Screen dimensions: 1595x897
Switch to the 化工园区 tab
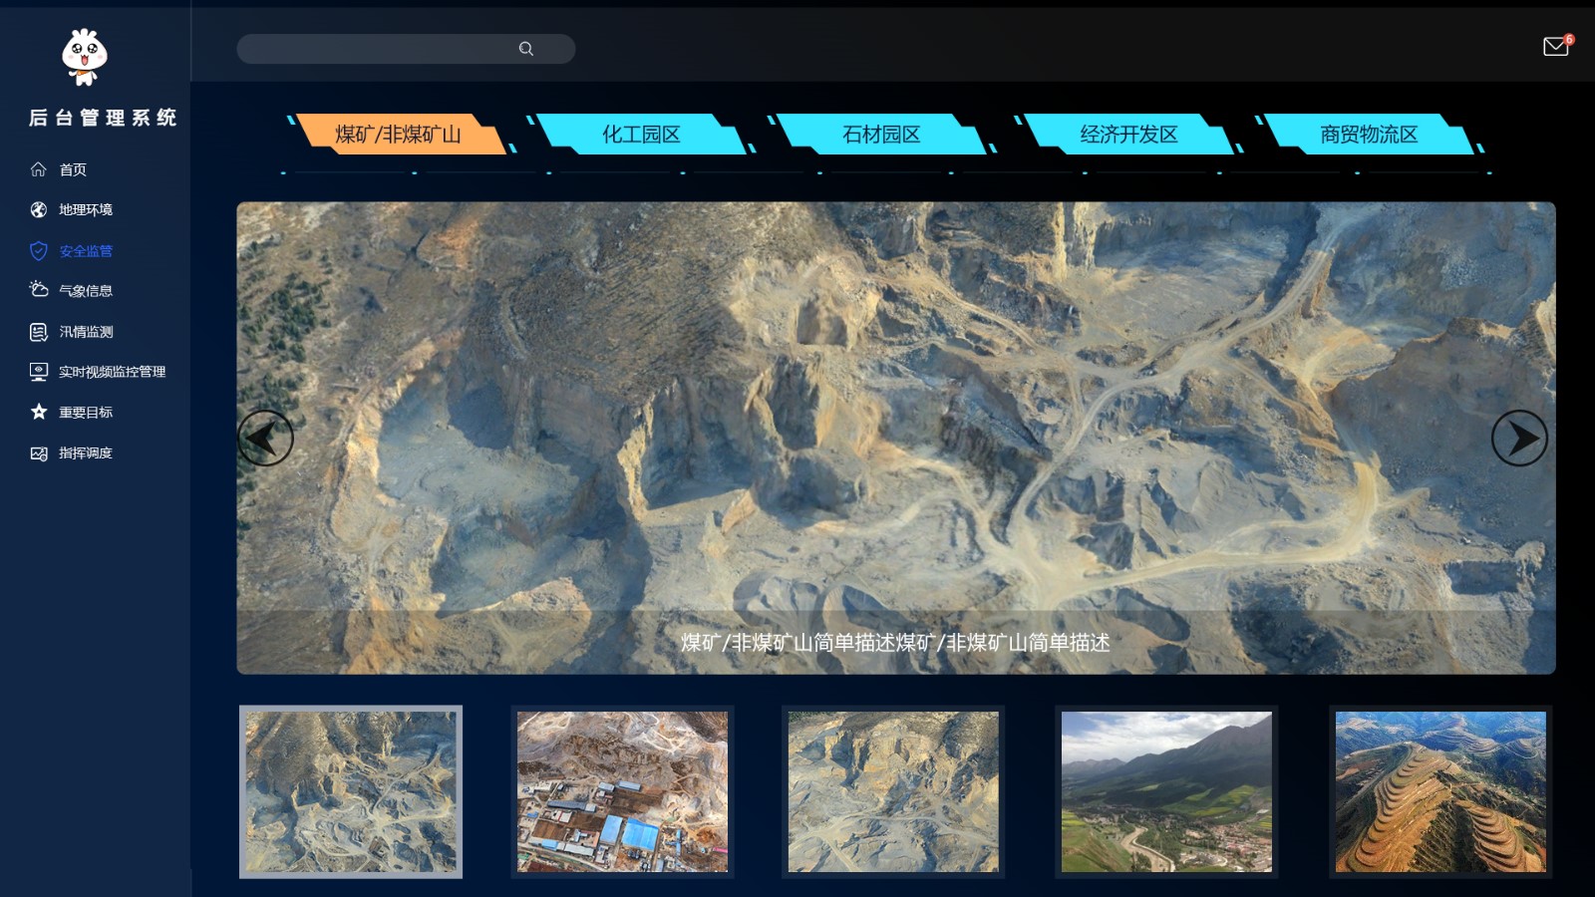[641, 135]
